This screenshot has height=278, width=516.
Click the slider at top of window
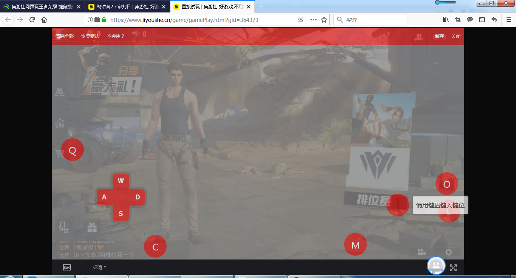click(x=446, y=2)
